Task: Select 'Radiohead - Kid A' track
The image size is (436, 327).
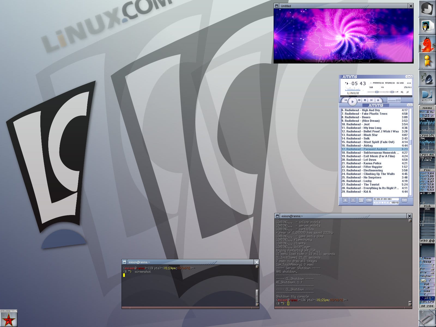Action: (x=374, y=192)
